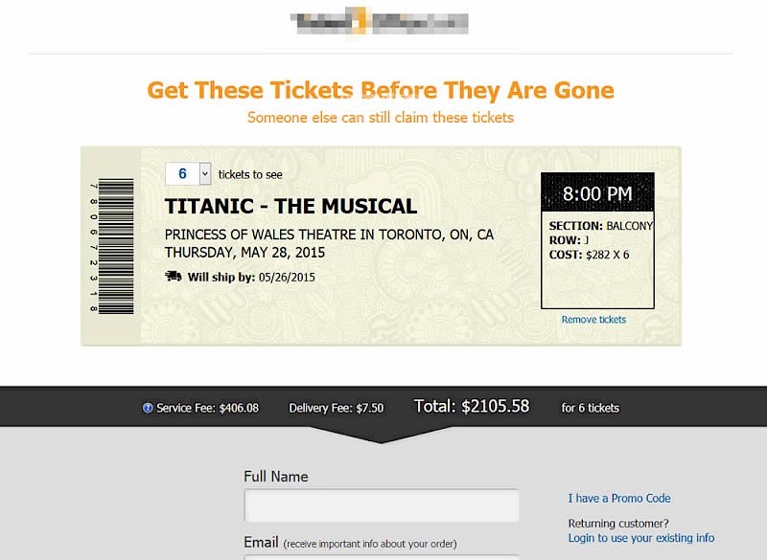Screen dimensions: 767x560
Task: Focus the Full Name input field
Action: [x=382, y=505]
